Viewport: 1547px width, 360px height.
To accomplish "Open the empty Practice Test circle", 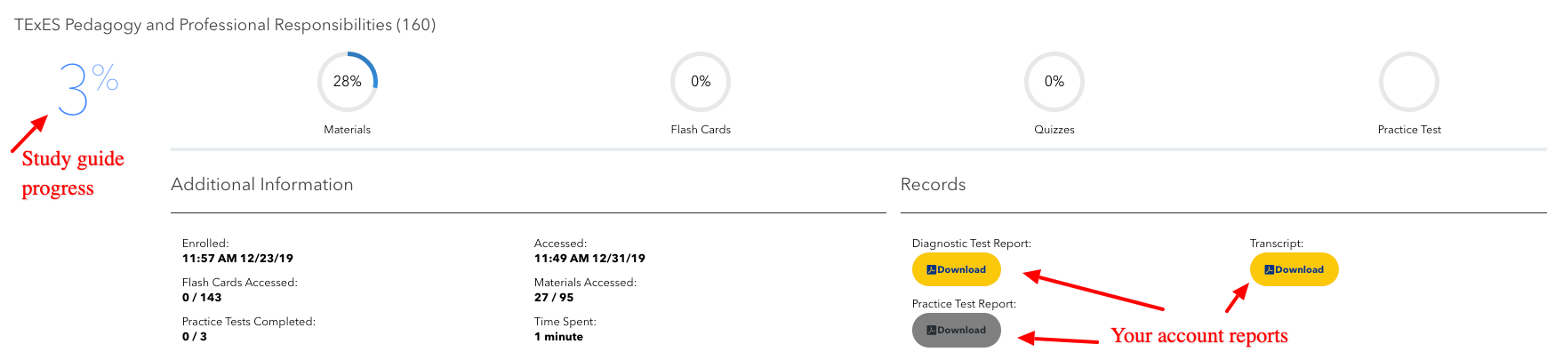I will tap(1409, 82).
